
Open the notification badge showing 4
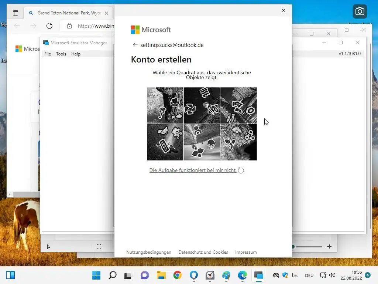[368, 275]
